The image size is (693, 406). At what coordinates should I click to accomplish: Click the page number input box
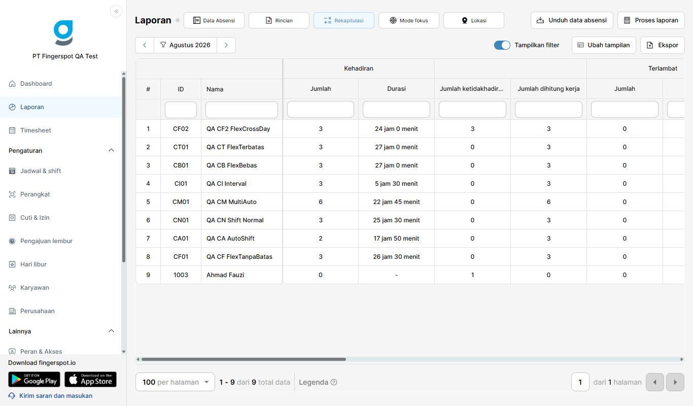click(580, 382)
